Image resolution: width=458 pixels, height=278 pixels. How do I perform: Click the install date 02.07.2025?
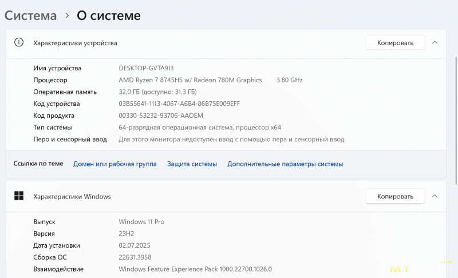click(x=135, y=245)
